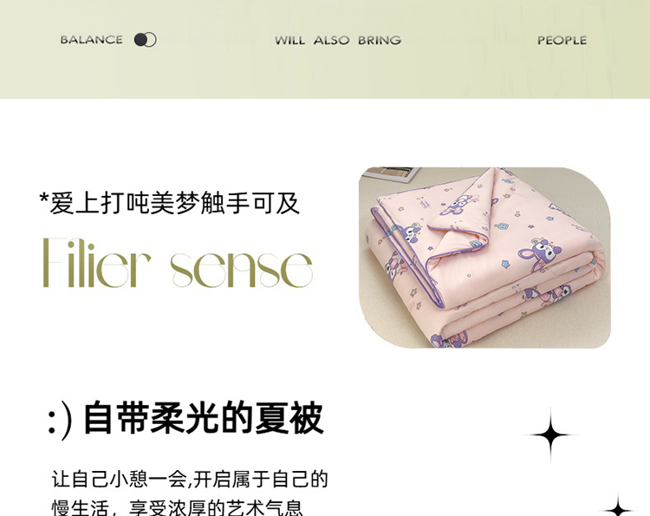This screenshot has height=516, width=650.
Task: Click the purple rabbit character on the quilt's right side
Action: [540, 254]
